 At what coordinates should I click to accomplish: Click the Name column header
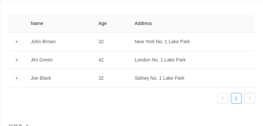37,23
